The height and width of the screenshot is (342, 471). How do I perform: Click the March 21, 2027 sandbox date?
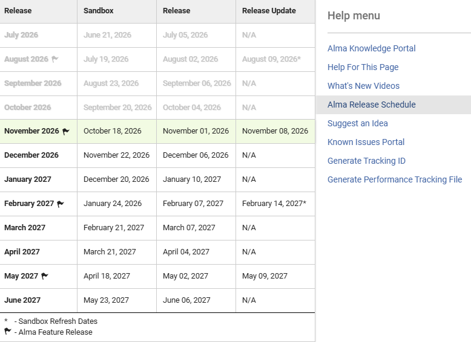(x=110, y=252)
